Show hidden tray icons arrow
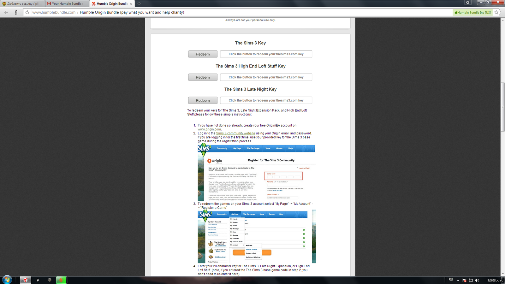Image resolution: width=505 pixels, height=284 pixels. [x=458, y=280]
